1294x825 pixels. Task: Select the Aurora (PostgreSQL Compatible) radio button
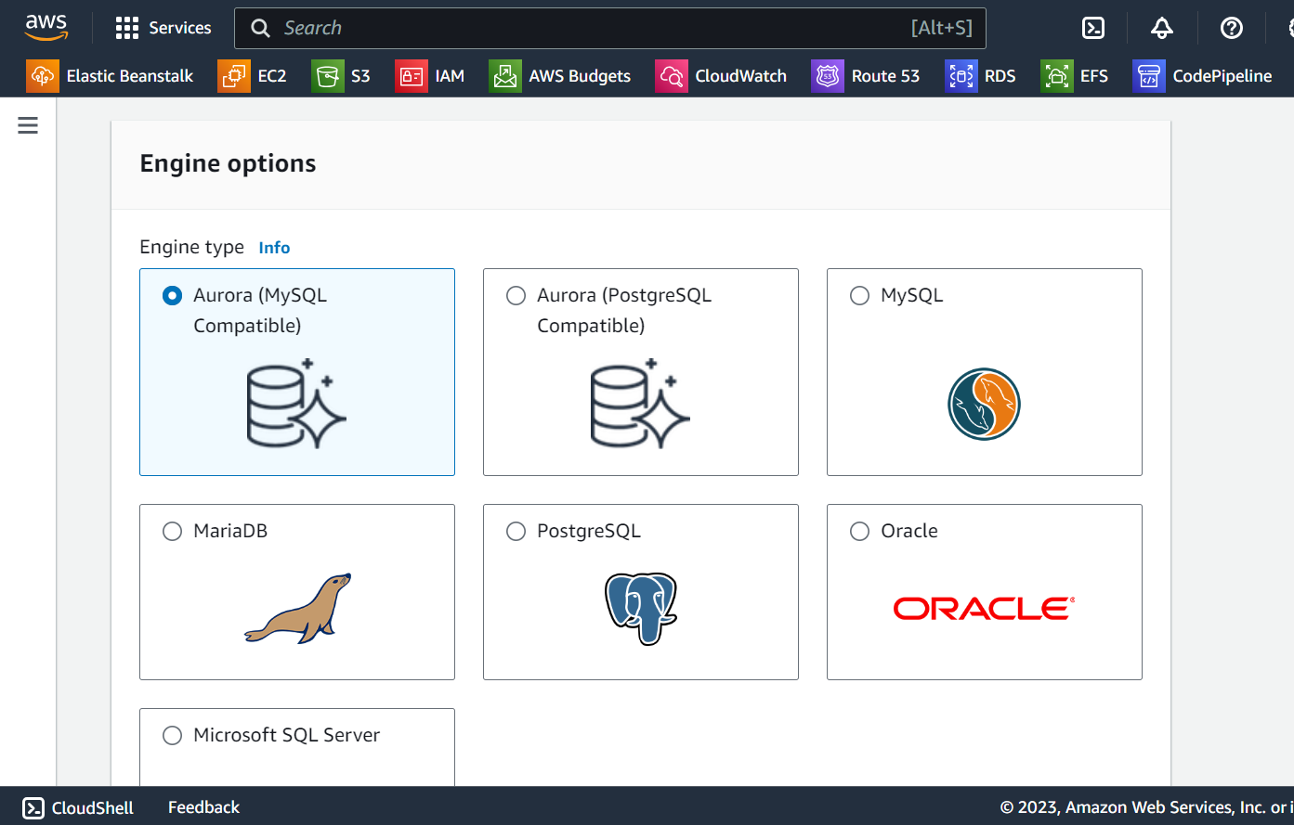516,296
